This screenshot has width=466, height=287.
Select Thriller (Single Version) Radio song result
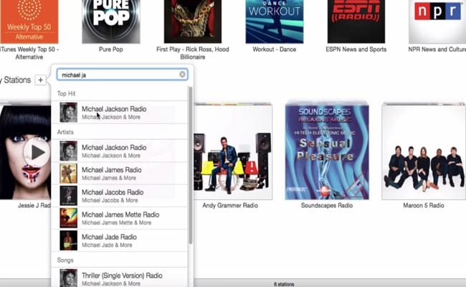(120, 278)
